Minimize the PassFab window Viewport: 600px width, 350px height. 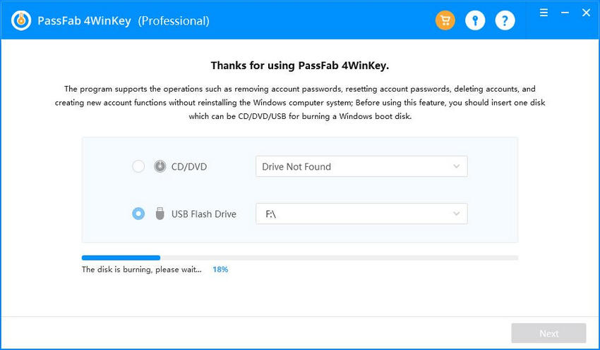point(565,13)
